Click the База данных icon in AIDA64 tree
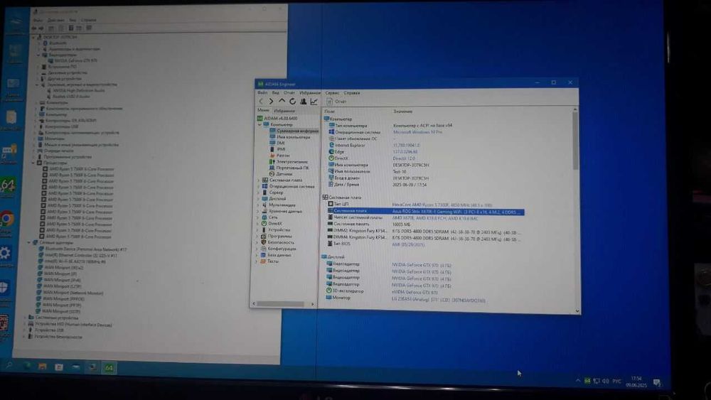 (263, 255)
